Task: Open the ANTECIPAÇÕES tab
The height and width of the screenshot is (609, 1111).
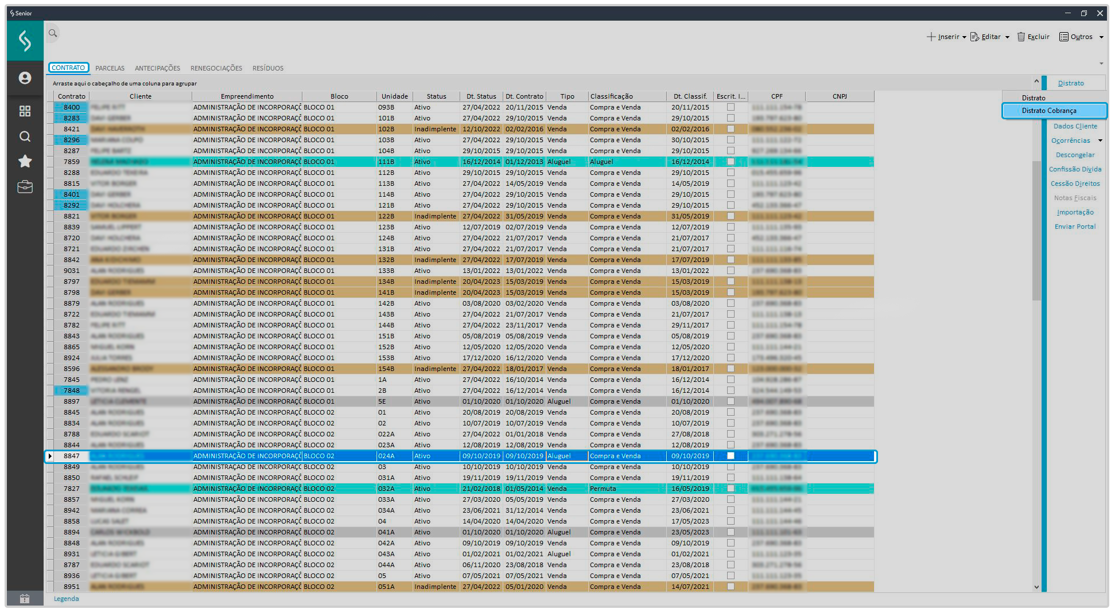Action: click(158, 68)
